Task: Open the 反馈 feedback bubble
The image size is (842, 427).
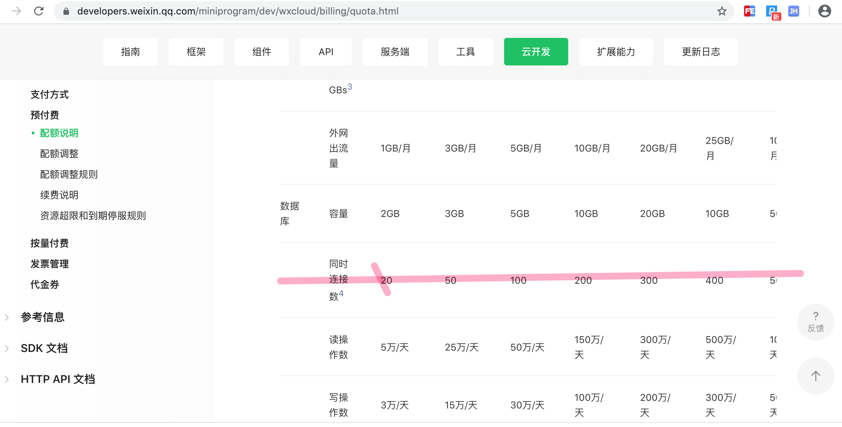Action: 815,322
